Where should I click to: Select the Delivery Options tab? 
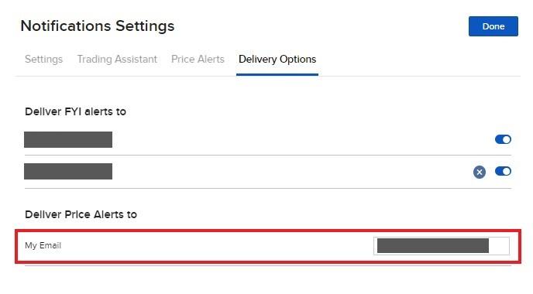(277, 59)
